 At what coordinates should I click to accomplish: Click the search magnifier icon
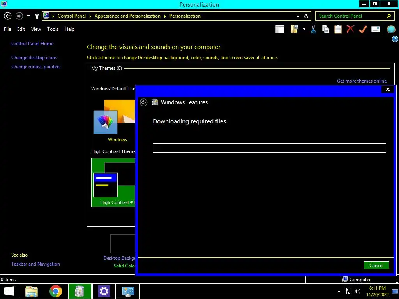pyautogui.click(x=388, y=16)
